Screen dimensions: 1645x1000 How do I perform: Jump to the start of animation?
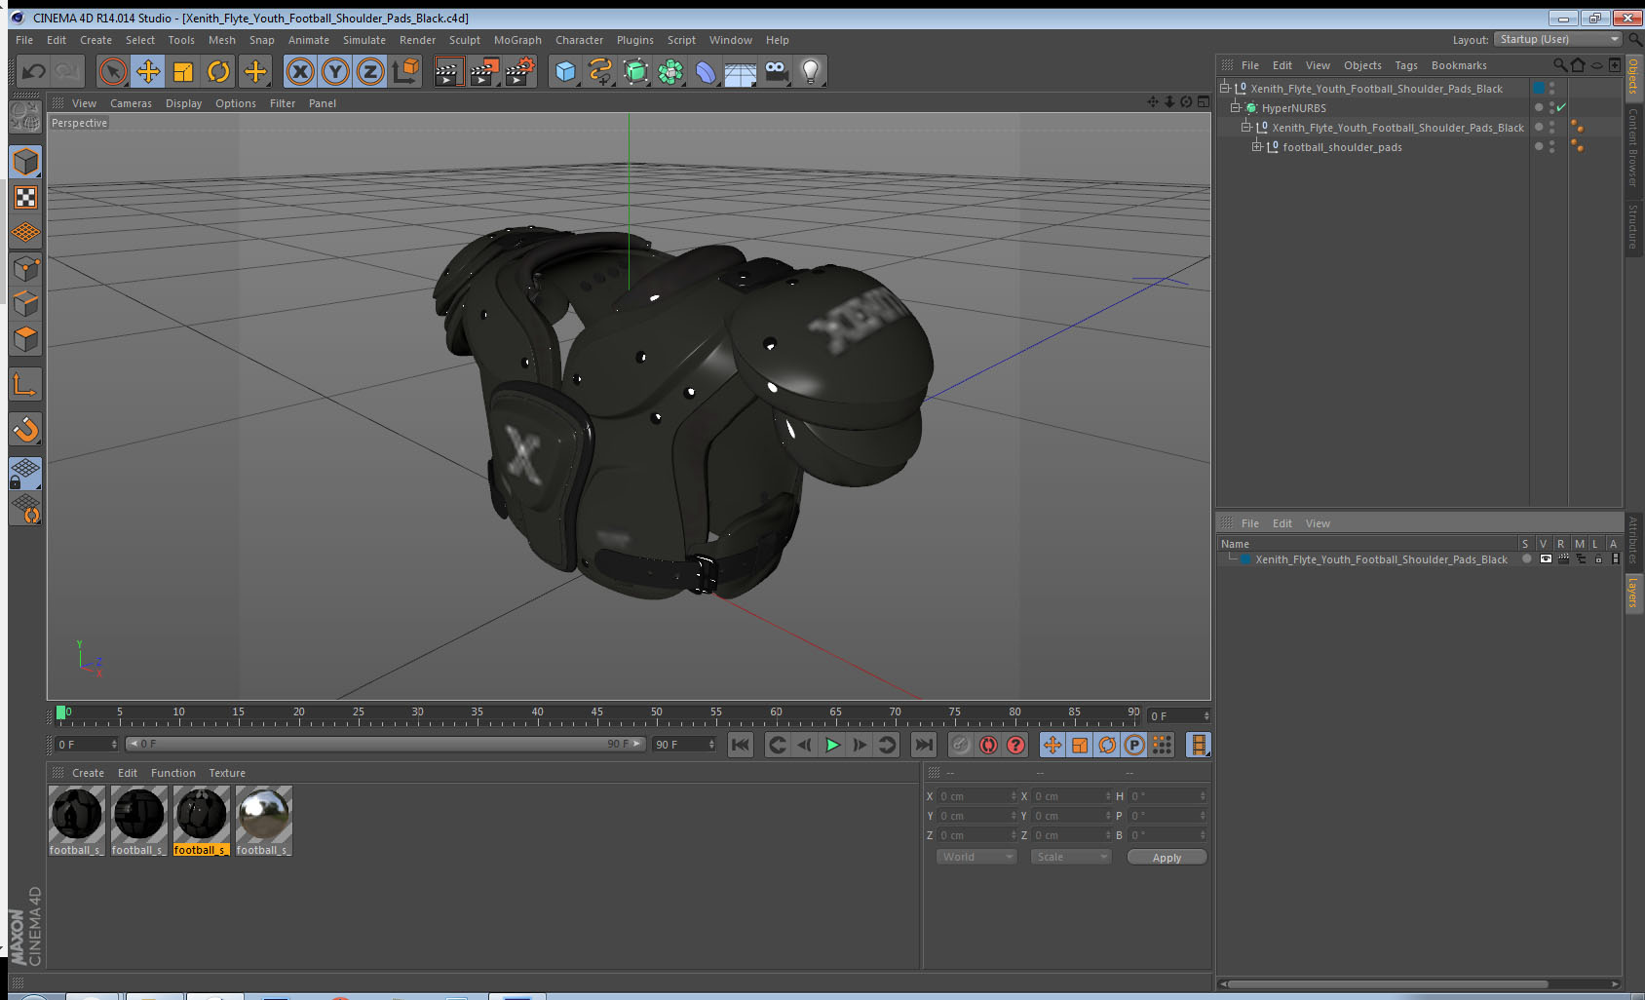tap(741, 745)
